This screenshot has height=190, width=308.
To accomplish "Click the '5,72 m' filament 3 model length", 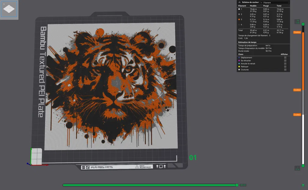I will [x=253, y=19].
